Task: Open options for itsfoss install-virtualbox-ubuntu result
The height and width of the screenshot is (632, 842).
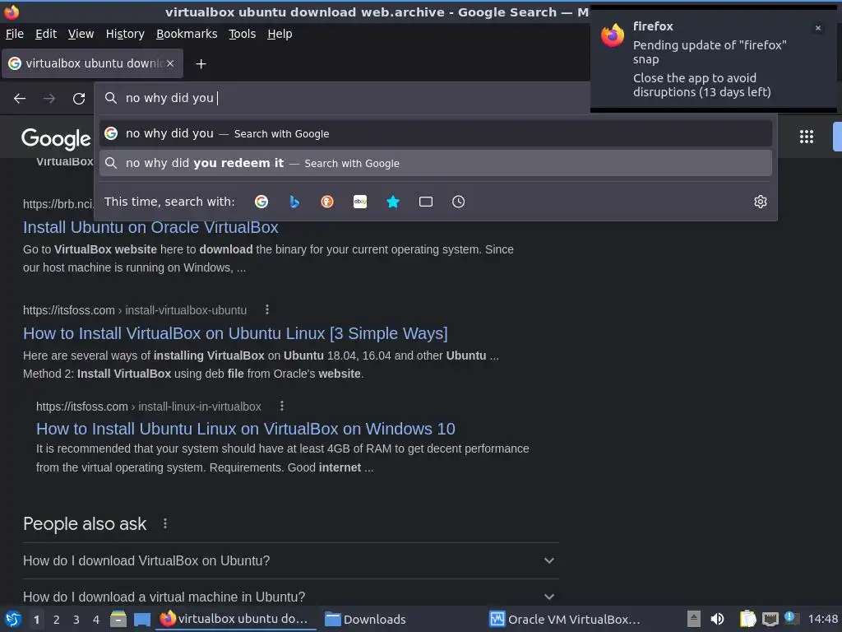Action: pyautogui.click(x=267, y=309)
